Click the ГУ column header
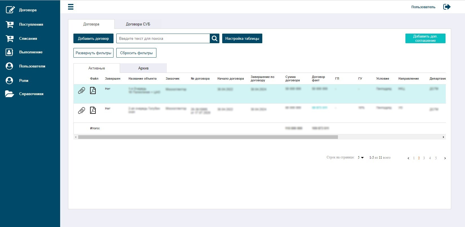 pyautogui.click(x=360, y=78)
